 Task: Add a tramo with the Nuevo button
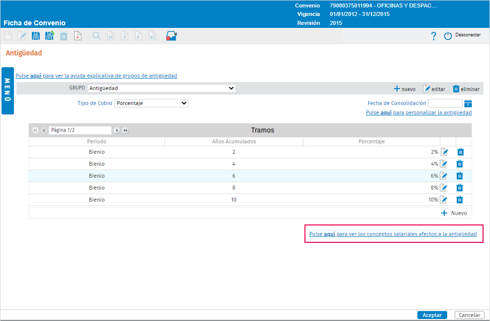point(454,213)
